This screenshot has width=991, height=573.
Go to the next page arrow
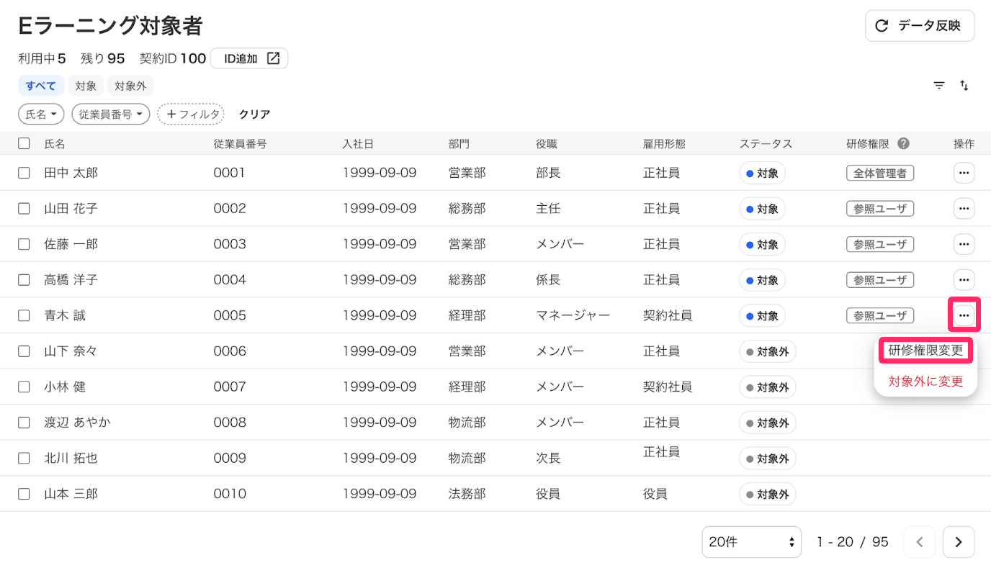(x=959, y=542)
